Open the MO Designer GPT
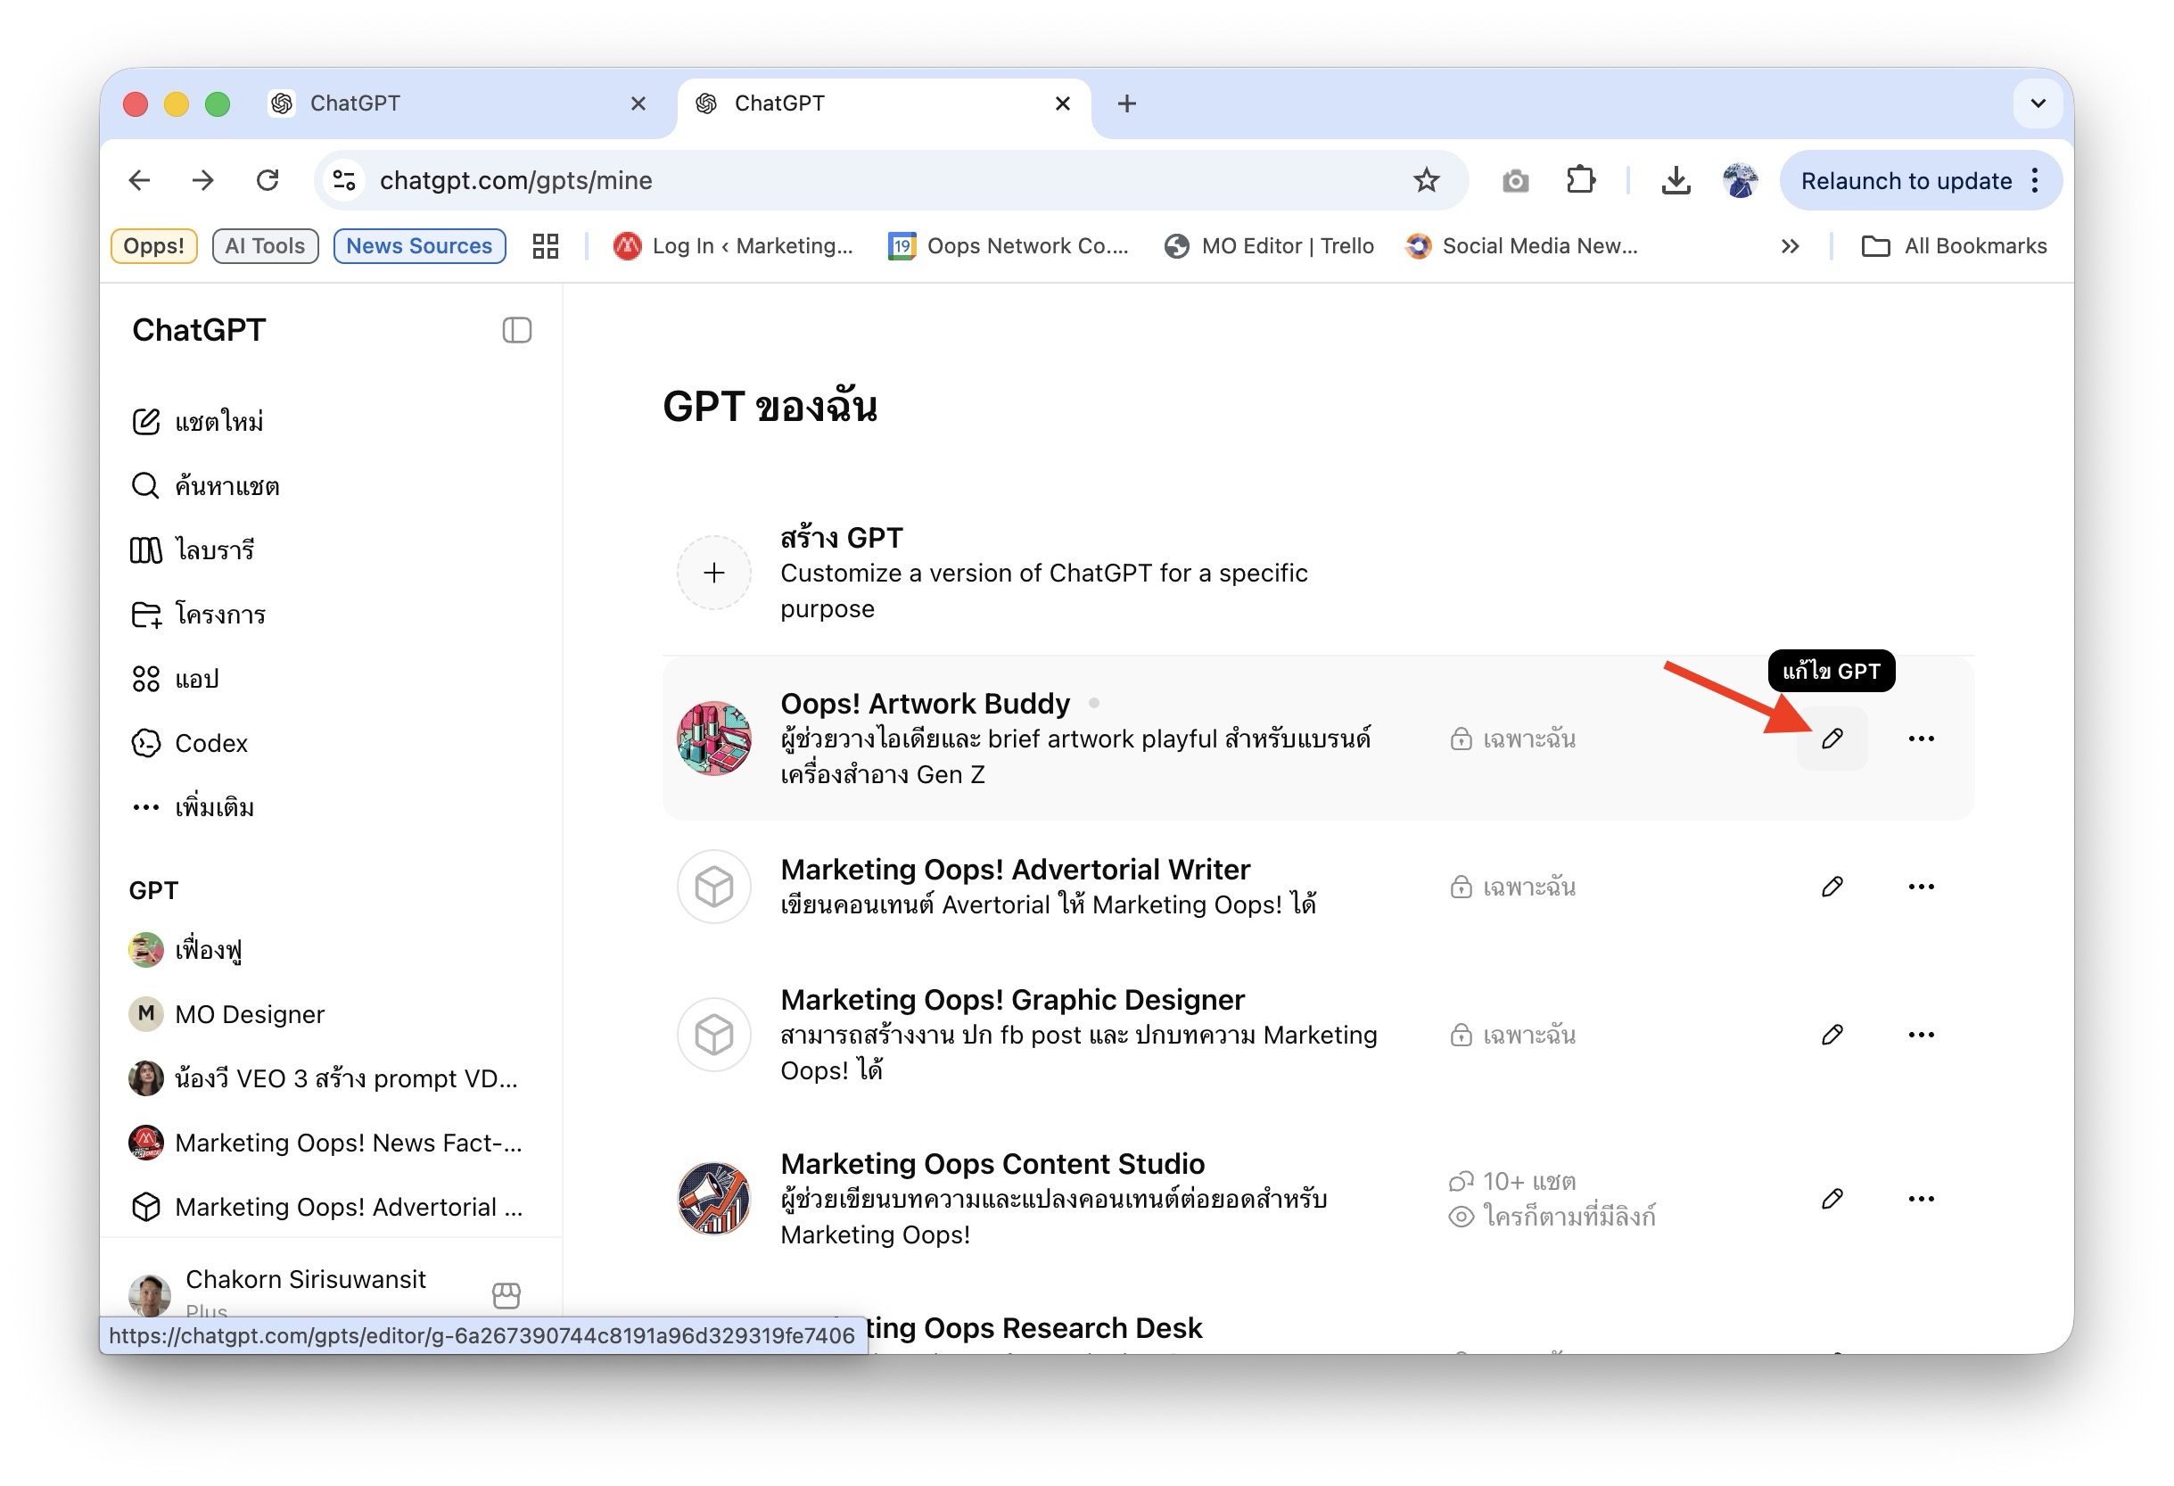The width and height of the screenshot is (2174, 1486). click(226, 1014)
